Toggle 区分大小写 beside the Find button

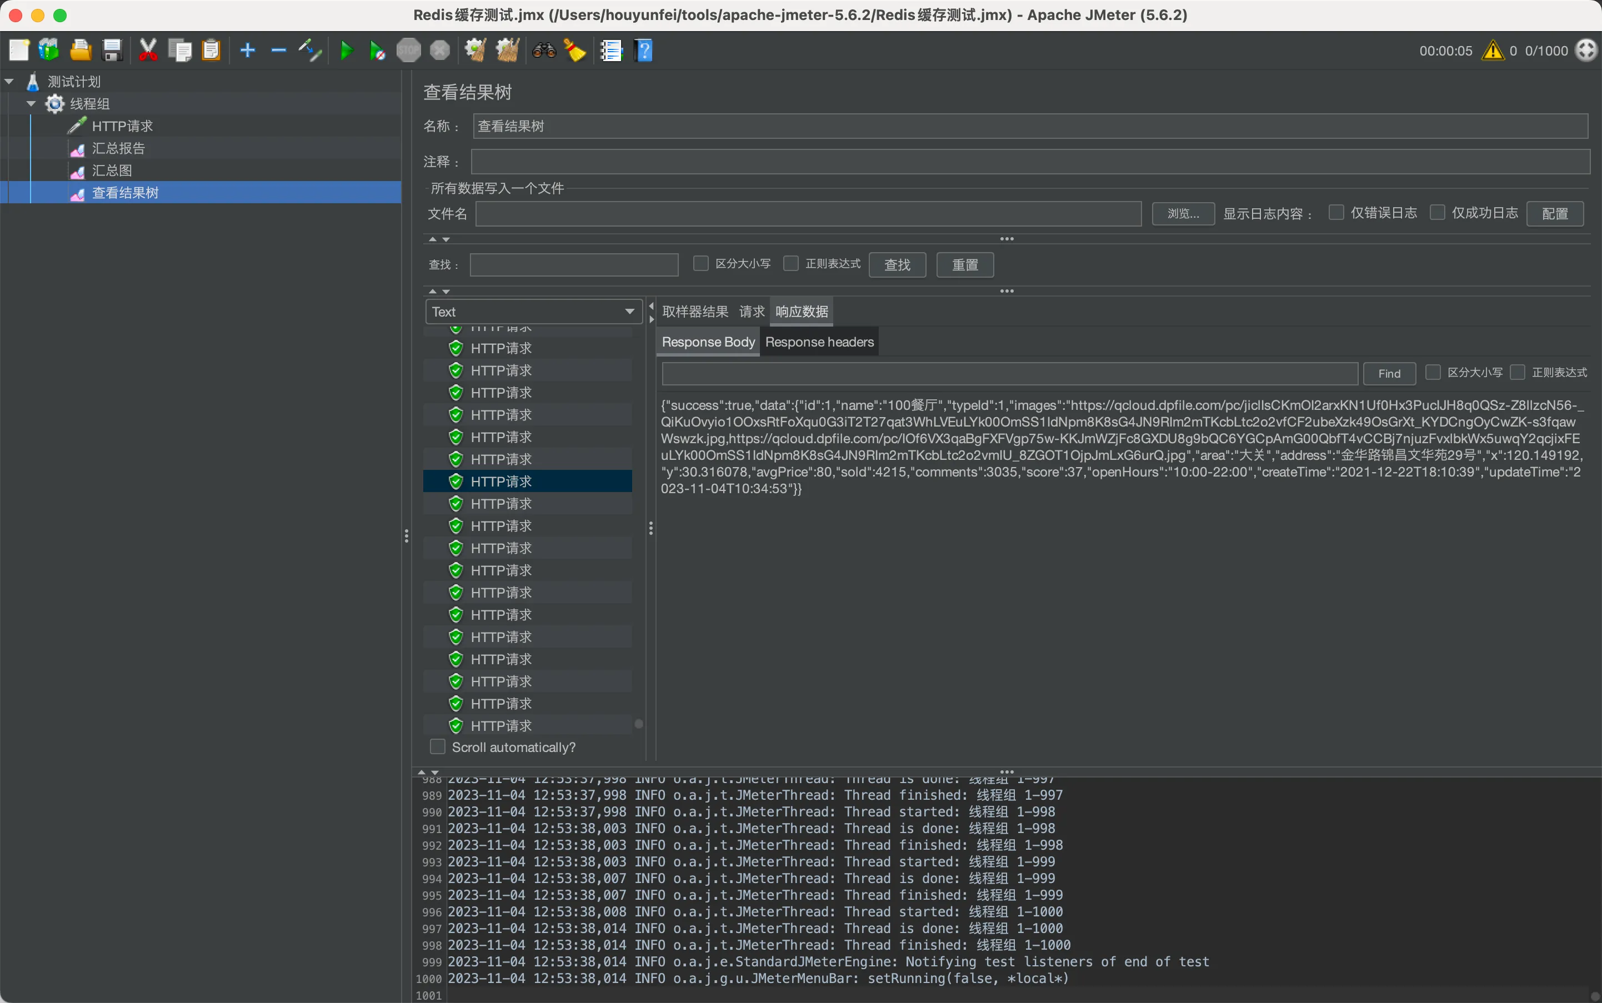pos(1433,372)
